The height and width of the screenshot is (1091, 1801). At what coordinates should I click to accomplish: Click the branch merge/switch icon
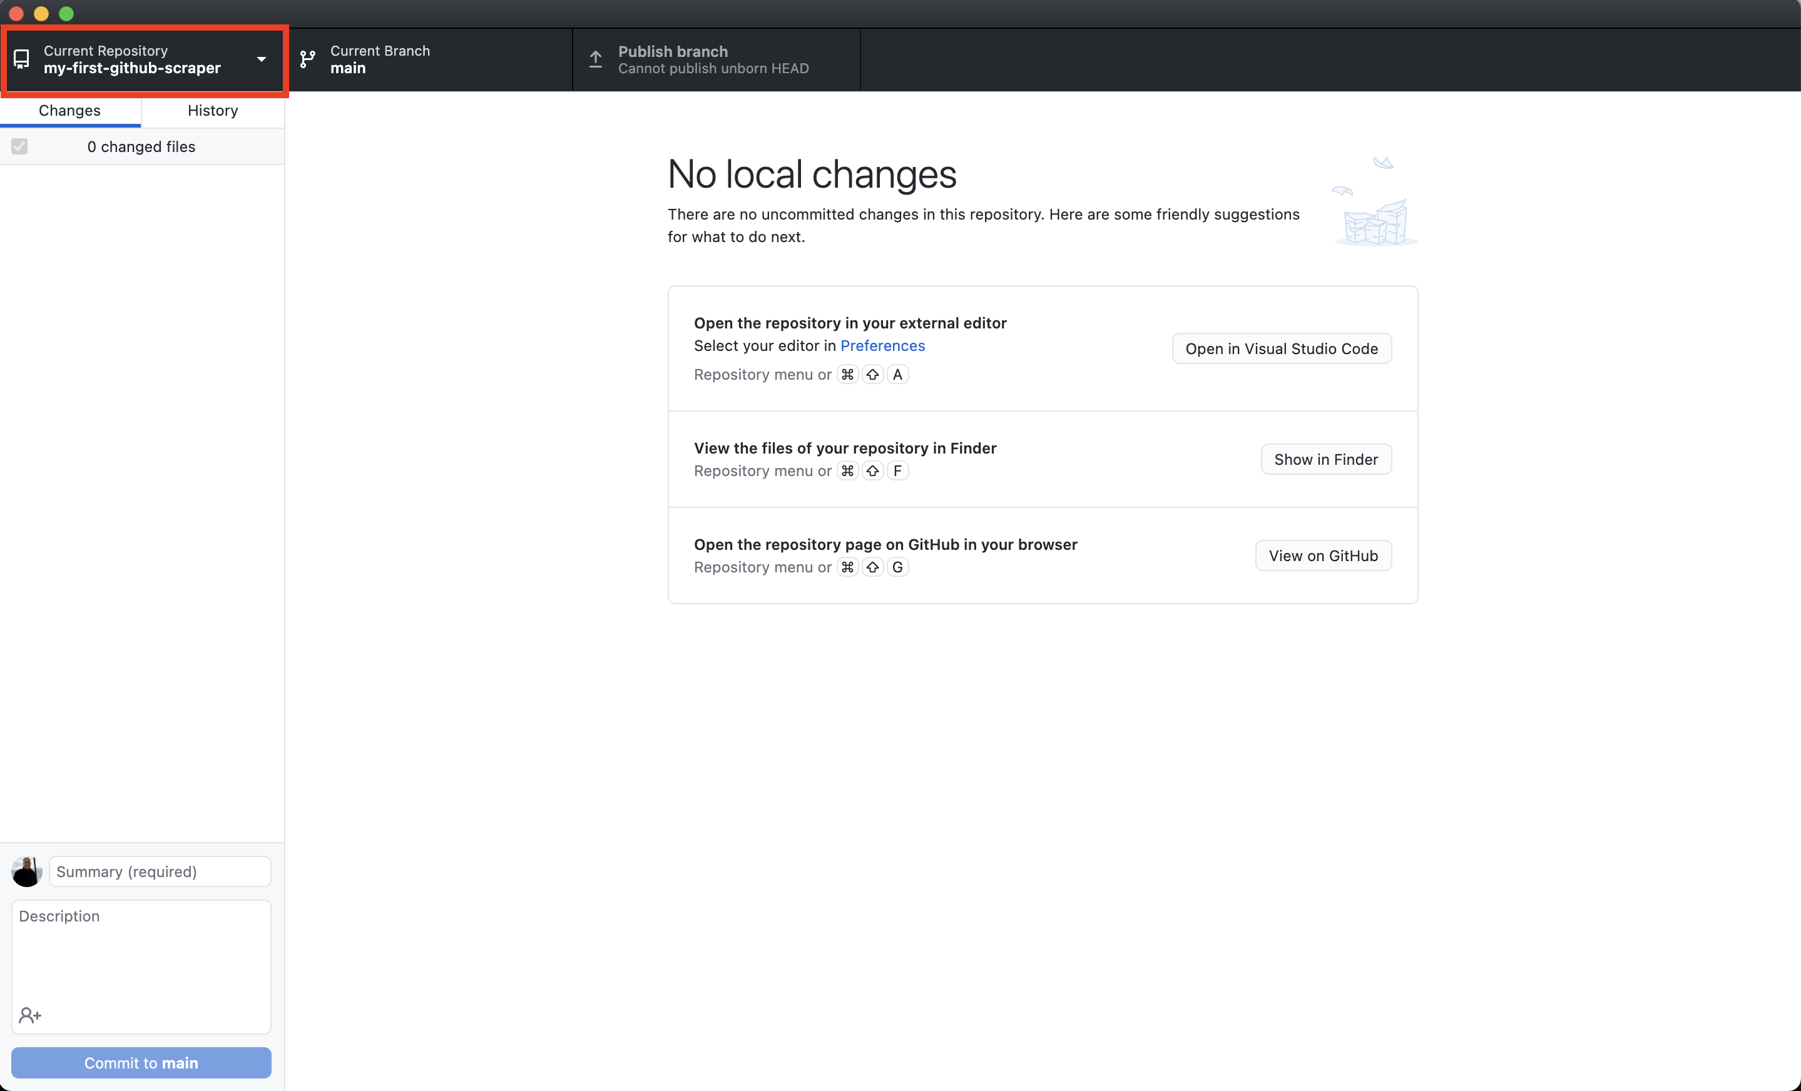tap(307, 59)
